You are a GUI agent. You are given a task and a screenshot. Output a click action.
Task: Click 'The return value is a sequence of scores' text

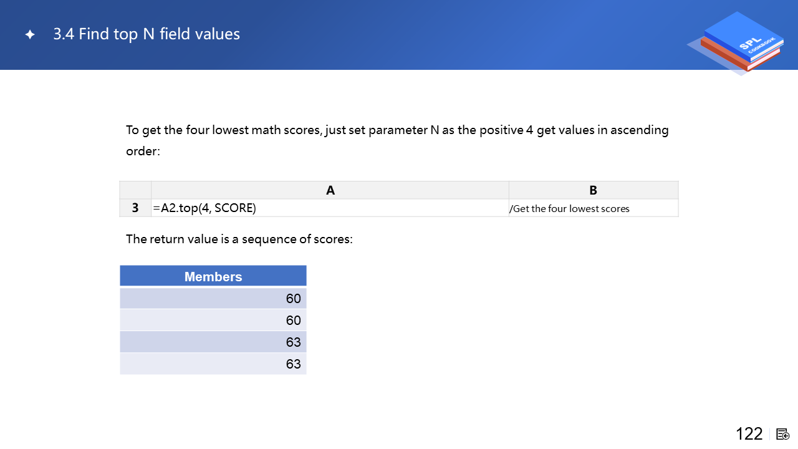[239, 239]
